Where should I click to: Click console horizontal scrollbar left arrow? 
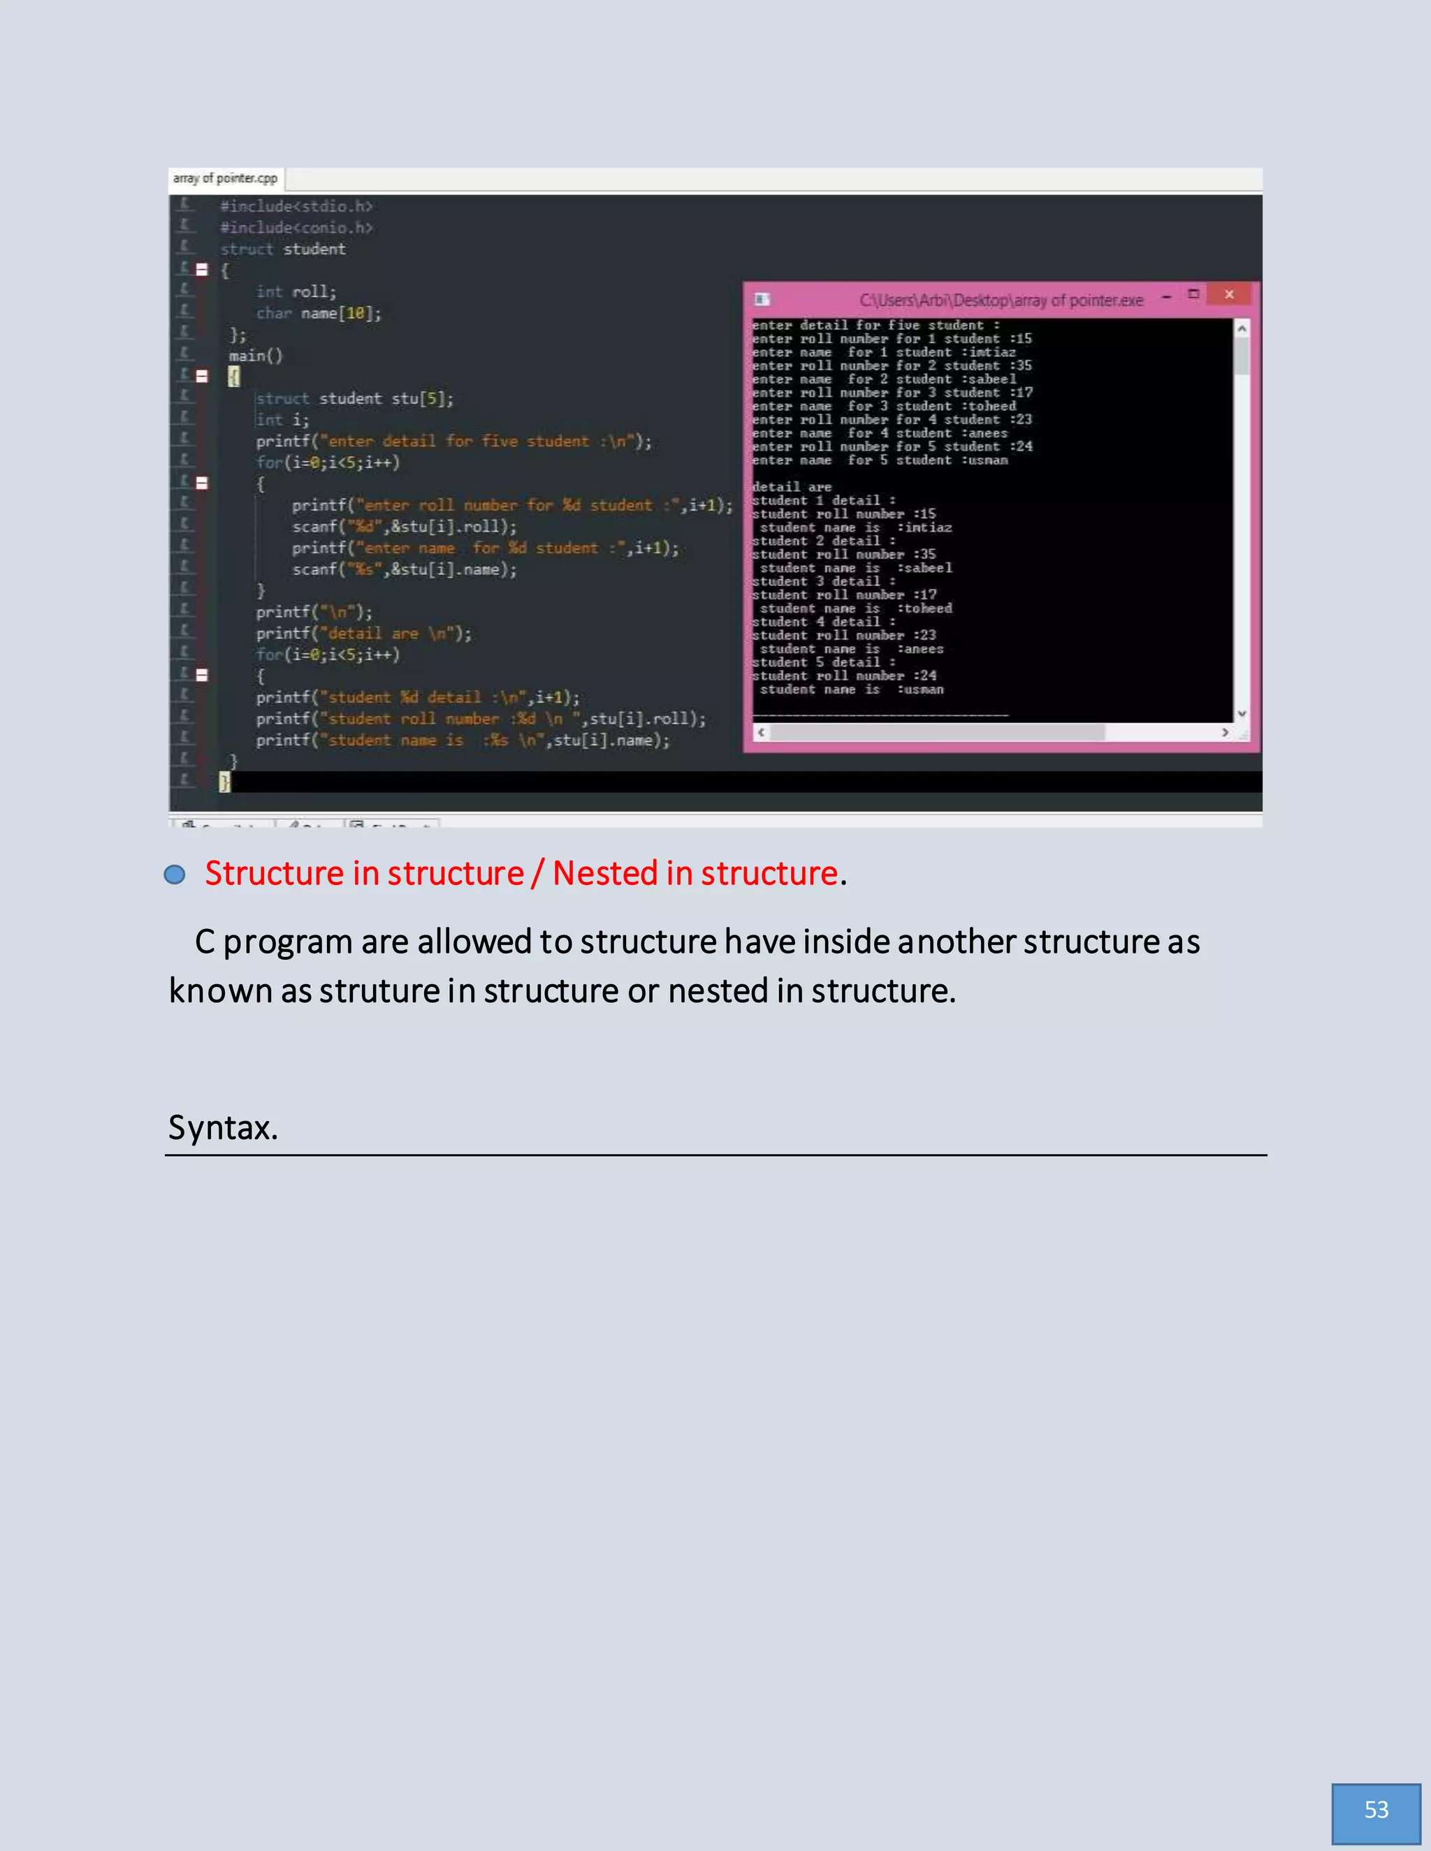762,732
